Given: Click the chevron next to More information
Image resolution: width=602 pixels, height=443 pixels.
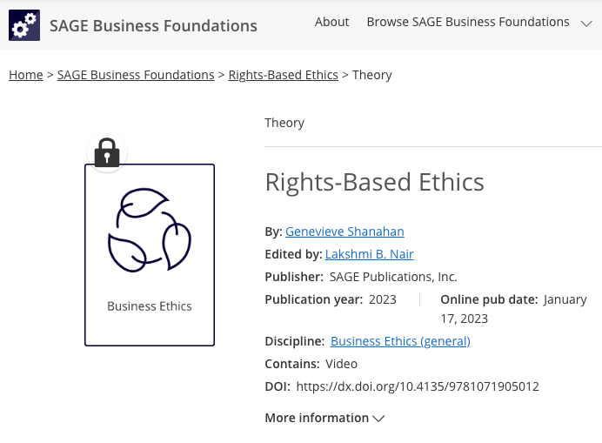Looking at the screenshot, I should coord(378,419).
